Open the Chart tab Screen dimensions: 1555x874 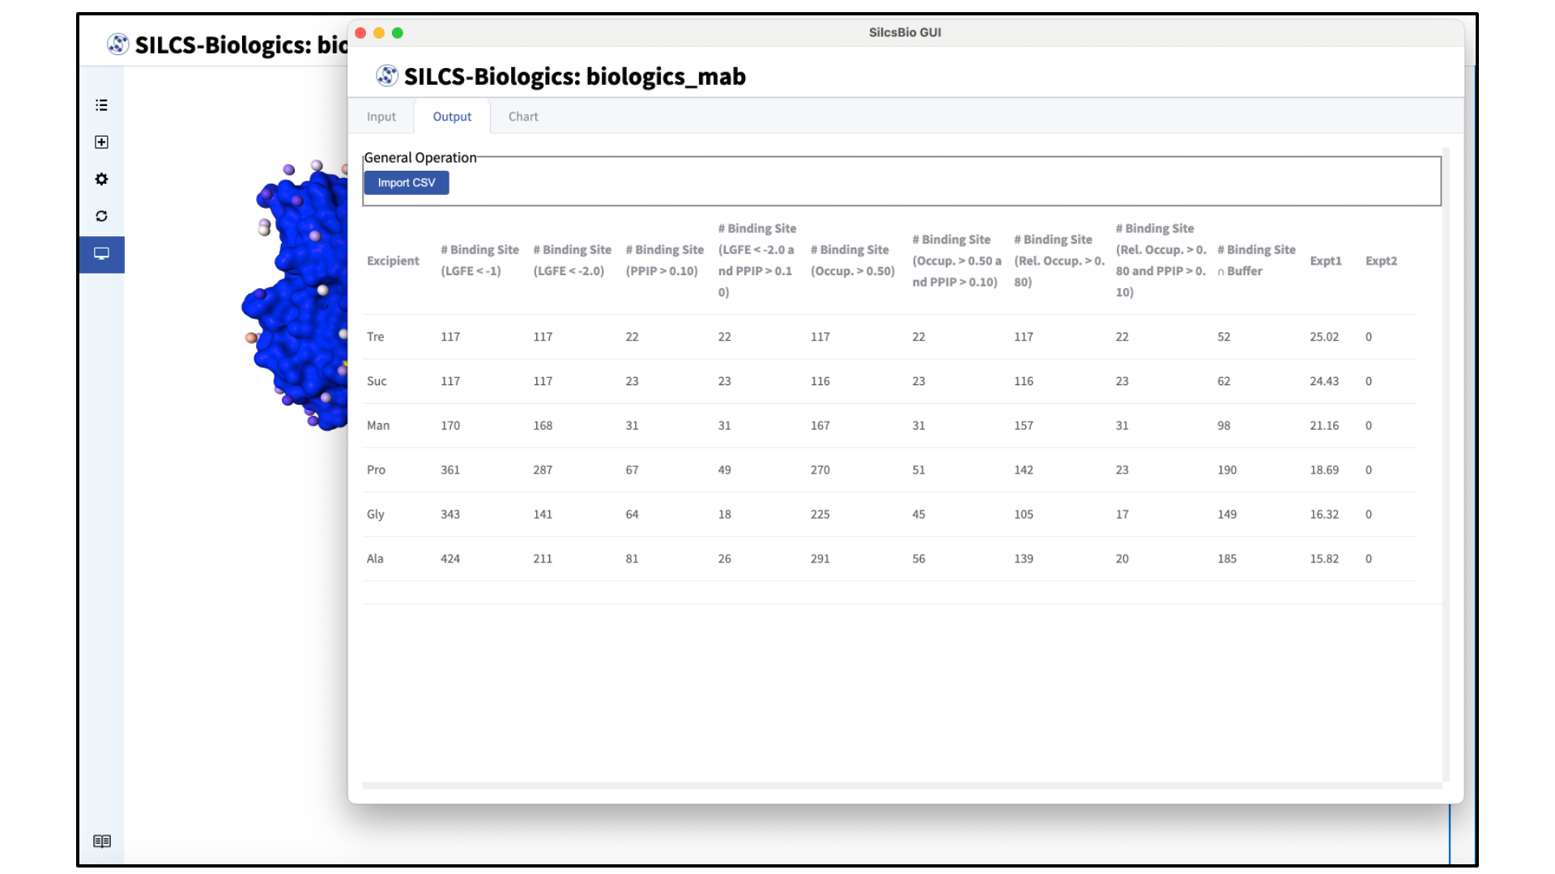(523, 117)
